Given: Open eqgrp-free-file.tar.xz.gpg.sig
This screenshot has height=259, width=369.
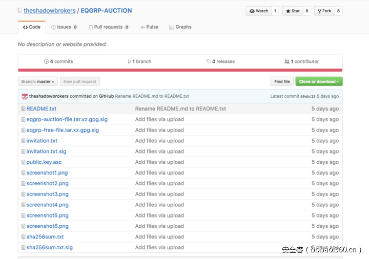Looking at the screenshot, I should click(x=63, y=130).
